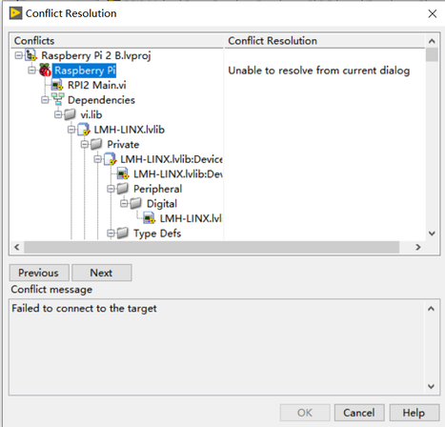This screenshot has height=427, width=445.
Task: Click the LabVIEW icon in title bar
Action: pyautogui.click(x=15, y=13)
